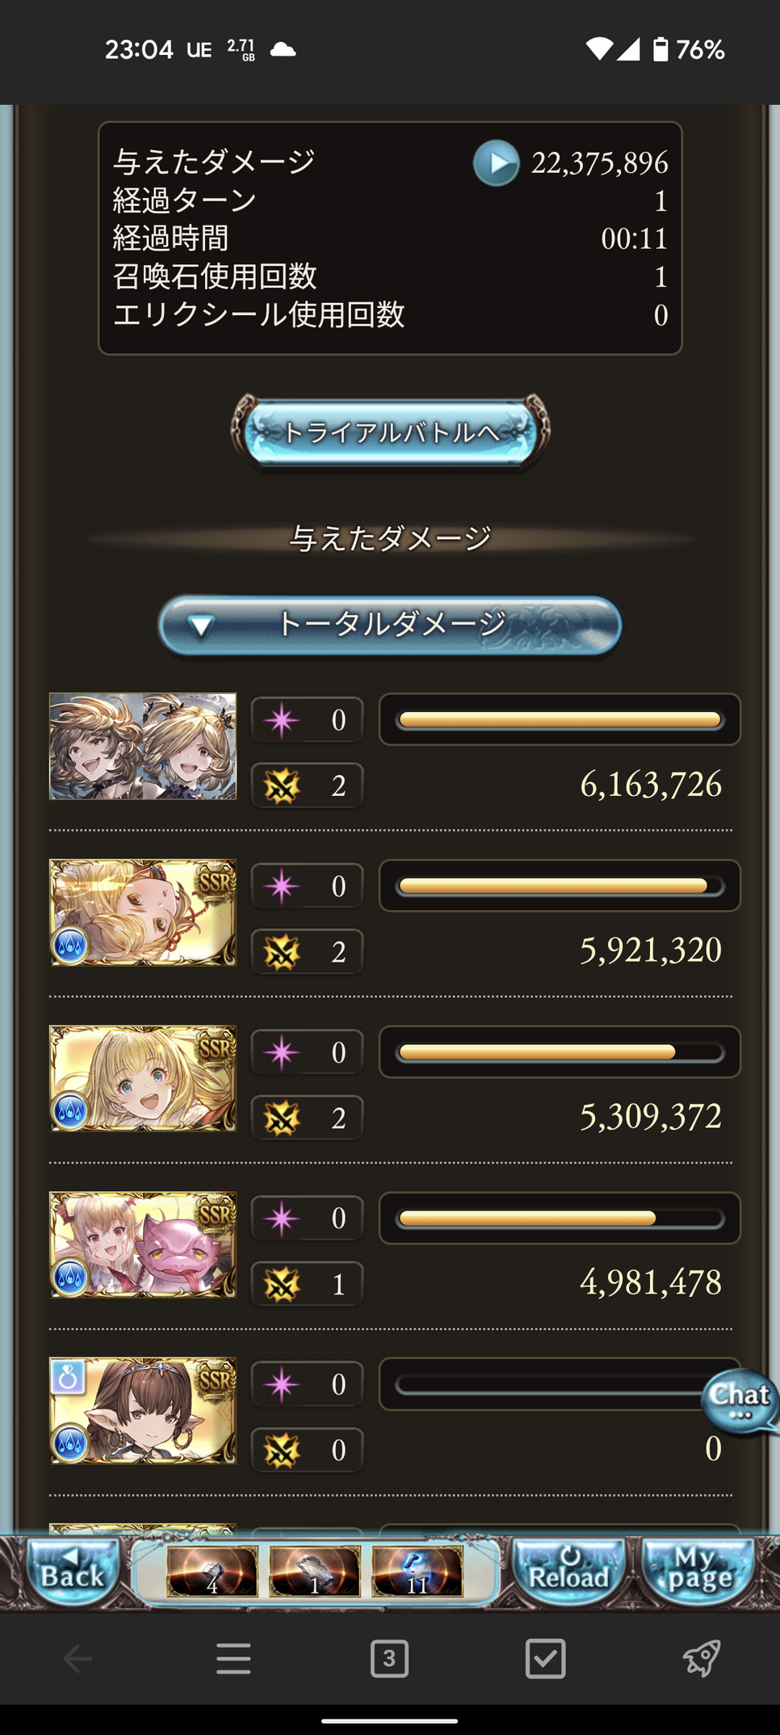Select the first item slot showing 4

tap(212, 1571)
